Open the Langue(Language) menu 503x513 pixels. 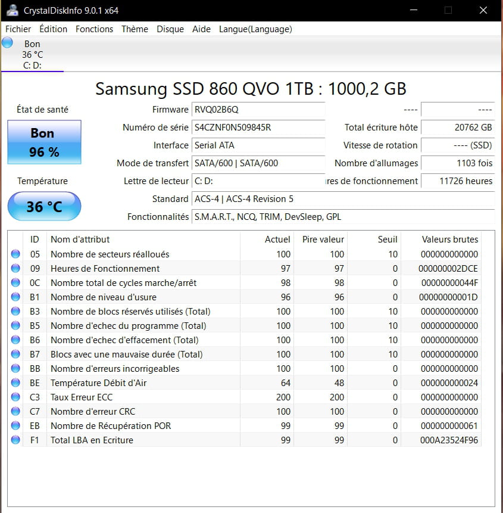255,29
